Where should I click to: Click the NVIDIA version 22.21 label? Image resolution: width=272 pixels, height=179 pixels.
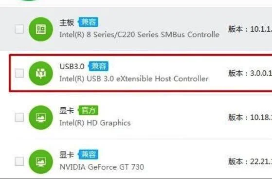point(250,161)
